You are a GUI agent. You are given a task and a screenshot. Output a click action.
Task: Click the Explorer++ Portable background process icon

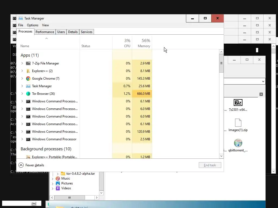28,157
